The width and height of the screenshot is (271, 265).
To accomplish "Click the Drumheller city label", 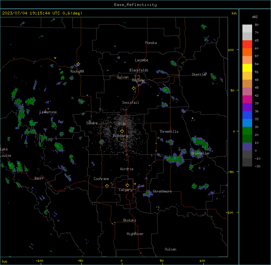I will coord(201,153).
